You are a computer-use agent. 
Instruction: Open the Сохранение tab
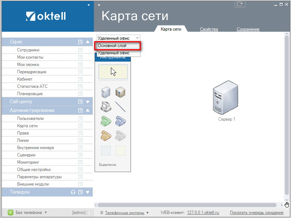[248, 29]
